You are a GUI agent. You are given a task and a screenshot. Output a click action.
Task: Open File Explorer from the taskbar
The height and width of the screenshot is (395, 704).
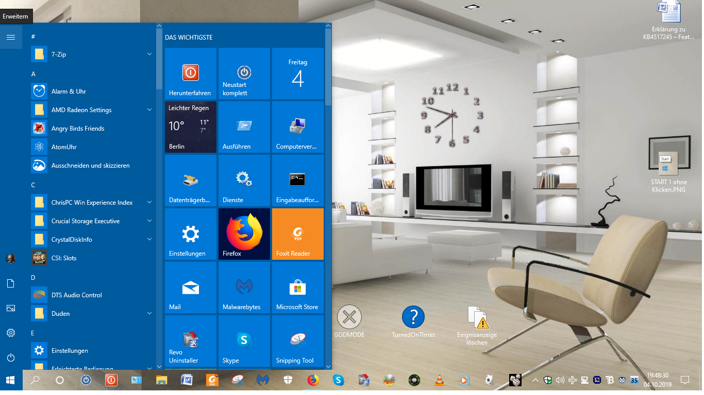[x=162, y=380]
